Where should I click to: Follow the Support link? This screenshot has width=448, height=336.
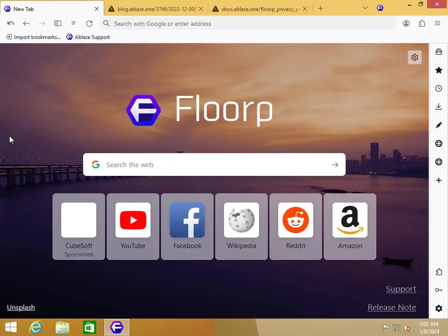[x=401, y=289]
